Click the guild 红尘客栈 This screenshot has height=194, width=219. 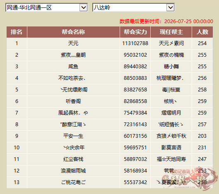tap(73, 159)
